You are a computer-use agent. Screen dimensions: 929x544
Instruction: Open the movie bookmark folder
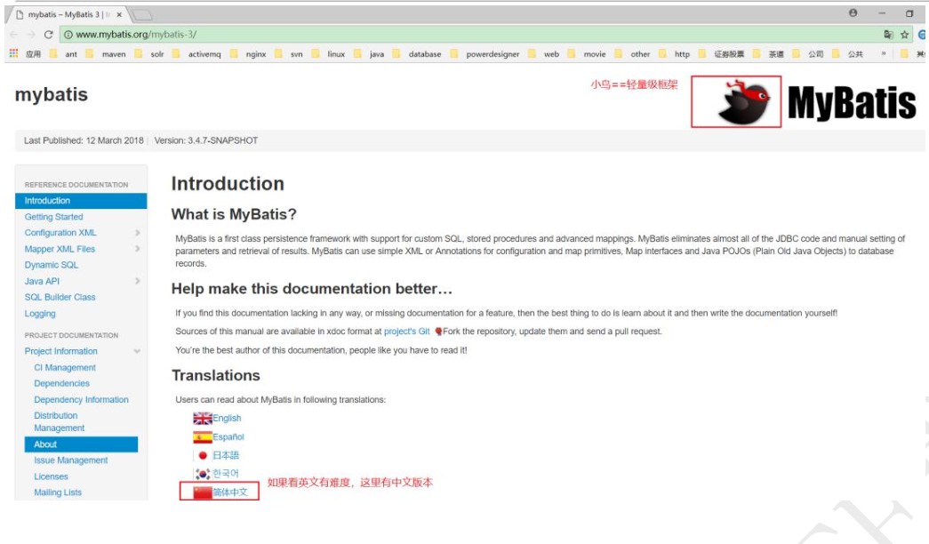(587, 54)
